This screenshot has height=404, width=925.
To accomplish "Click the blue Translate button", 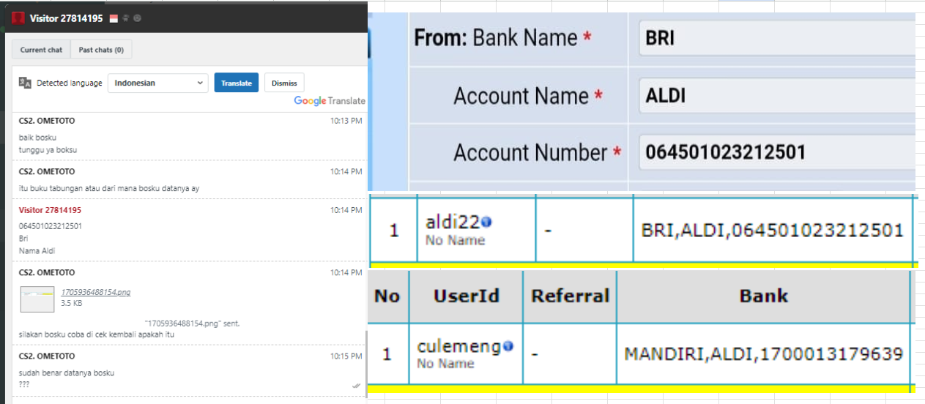I will [x=237, y=83].
